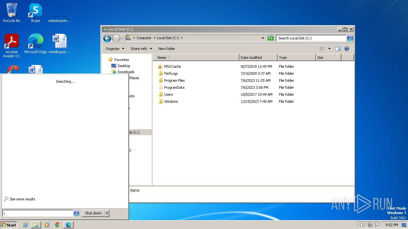Select the Users folder
Image resolution: width=408 pixels, height=229 pixels.
click(166, 94)
